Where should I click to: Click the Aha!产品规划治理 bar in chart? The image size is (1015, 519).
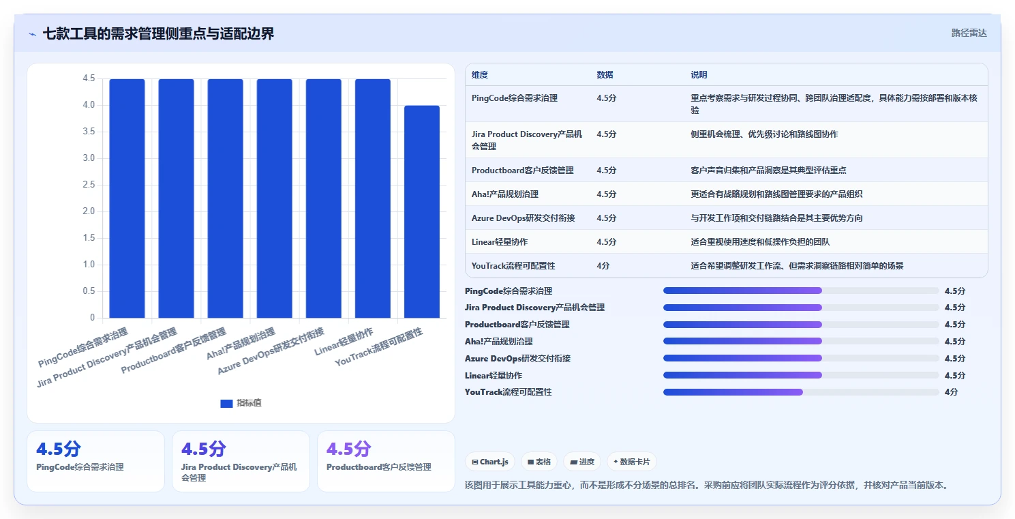point(275,198)
